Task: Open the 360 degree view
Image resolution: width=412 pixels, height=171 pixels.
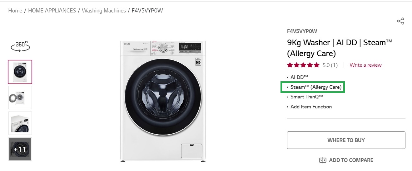Action: pyautogui.click(x=20, y=46)
